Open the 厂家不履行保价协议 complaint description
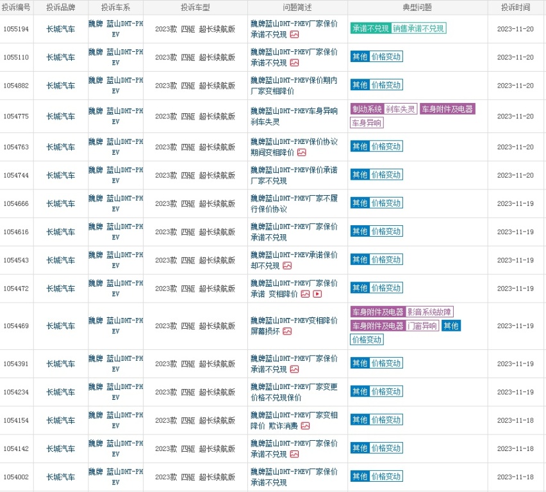 point(294,203)
